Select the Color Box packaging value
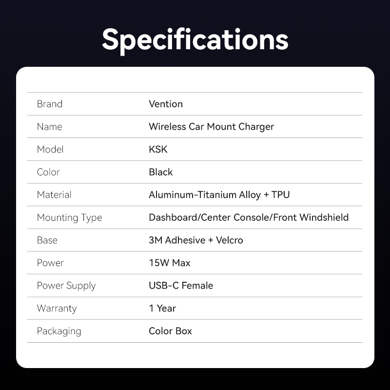This screenshot has width=390, height=390. pos(170,331)
